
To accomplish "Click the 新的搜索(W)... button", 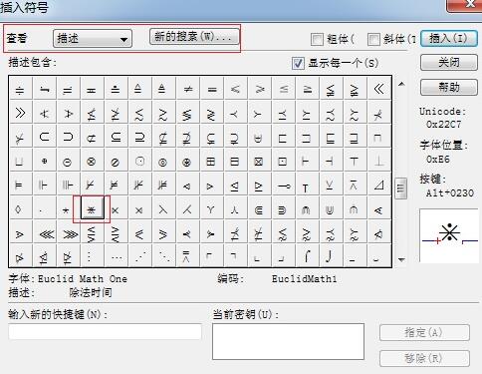I will (194, 36).
